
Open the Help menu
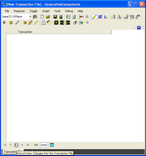(x=80, y=11)
